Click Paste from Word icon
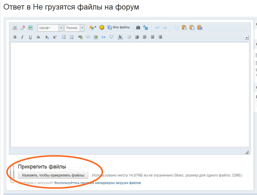The image size is (257, 195). click(200, 27)
